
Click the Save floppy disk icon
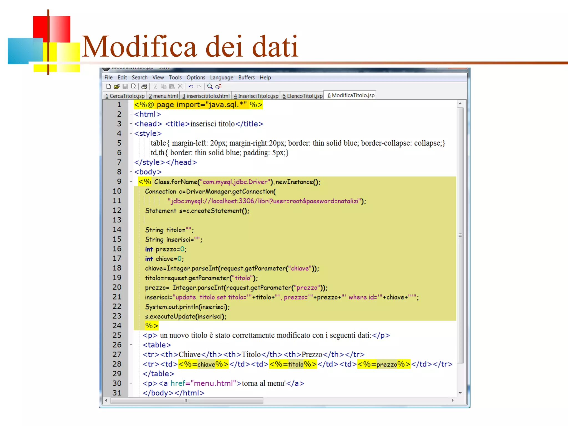(x=125, y=87)
